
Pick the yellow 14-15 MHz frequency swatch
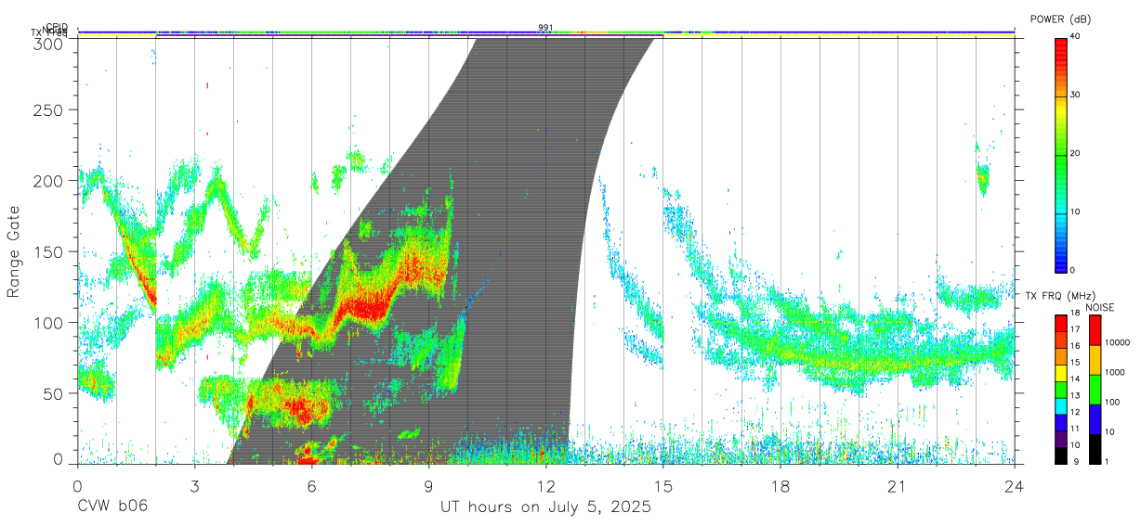1061,373
